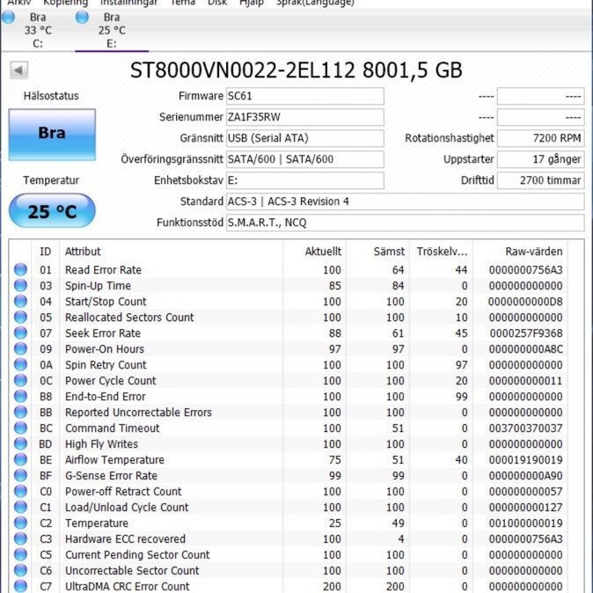Screen dimensions: 593x593
Task: Click the status dot beside Command Timeout
Action: pyautogui.click(x=21, y=428)
